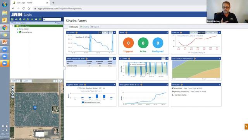Click the orange Triggered alerts circle

128,43
